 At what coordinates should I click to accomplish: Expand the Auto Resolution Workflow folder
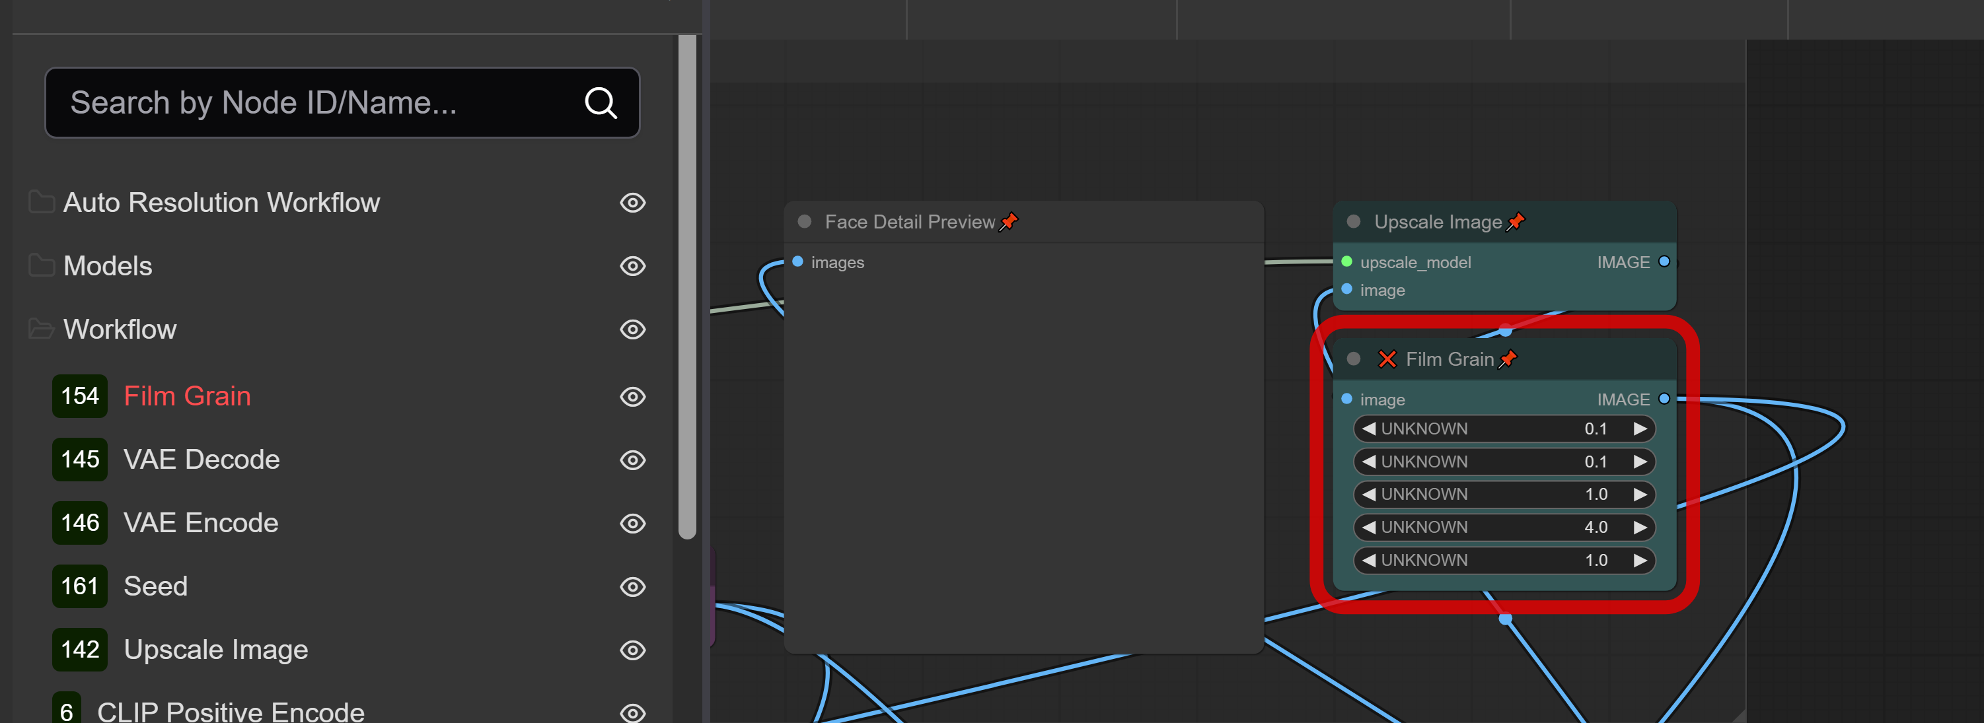[x=42, y=202]
